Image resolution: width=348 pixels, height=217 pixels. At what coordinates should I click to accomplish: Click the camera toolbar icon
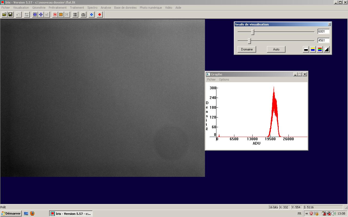83,15
